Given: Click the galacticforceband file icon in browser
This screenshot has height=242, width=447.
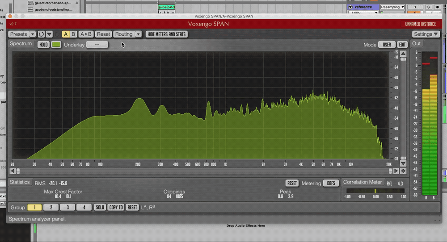Looking at the screenshot, I should point(30,3).
